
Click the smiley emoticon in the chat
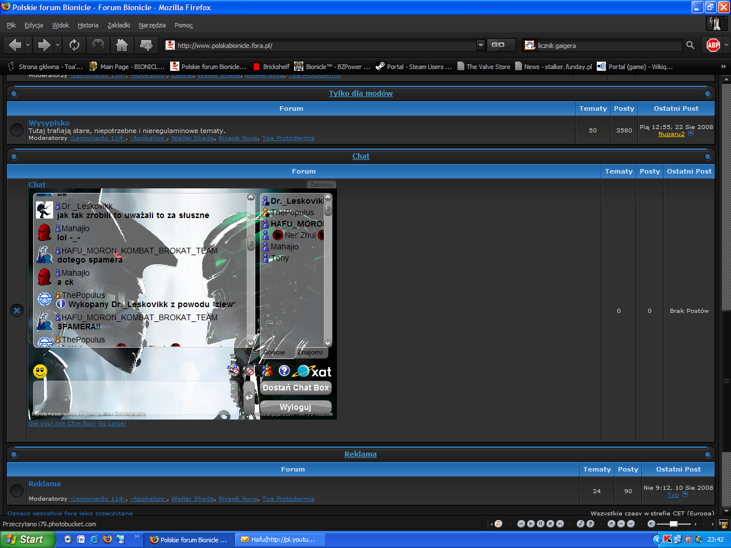(40, 372)
